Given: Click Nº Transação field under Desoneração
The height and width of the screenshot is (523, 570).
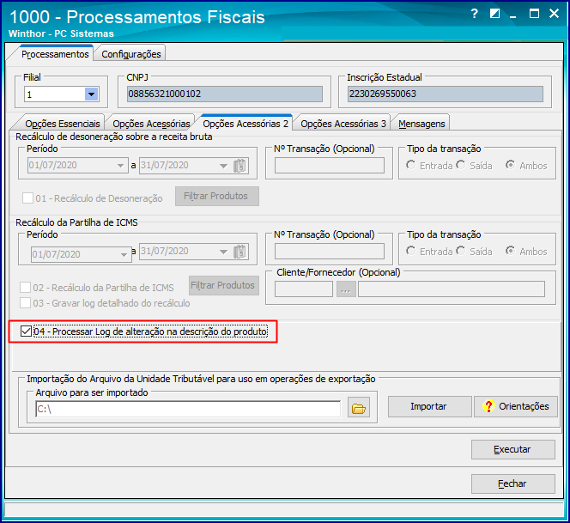Looking at the screenshot, I should pyautogui.click(x=330, y=166).
